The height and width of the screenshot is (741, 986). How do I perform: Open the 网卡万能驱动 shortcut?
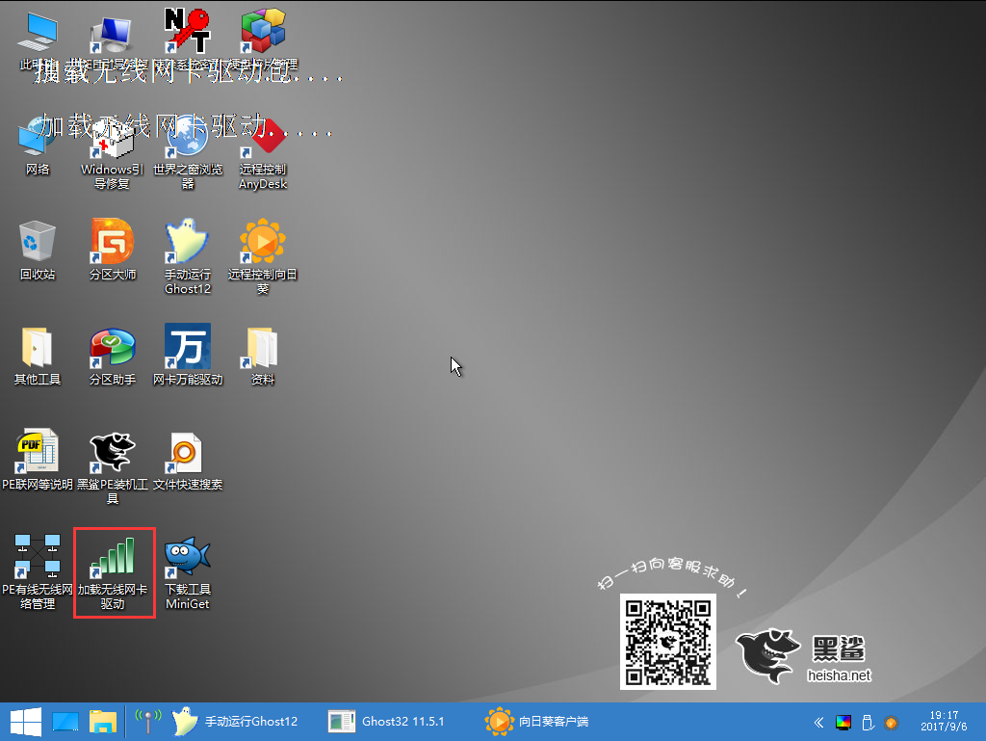tap(187, 347)
